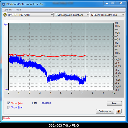Open the DVD Diagnostic Functions dropdown
128x128 pixels.
[72, 15]
